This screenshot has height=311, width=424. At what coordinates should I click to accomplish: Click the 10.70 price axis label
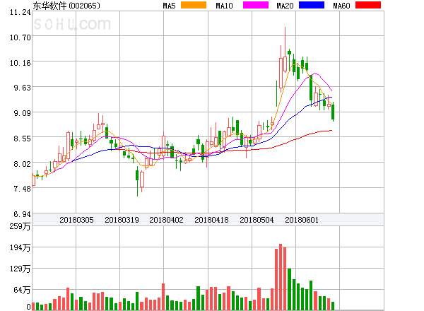(20, 37)
